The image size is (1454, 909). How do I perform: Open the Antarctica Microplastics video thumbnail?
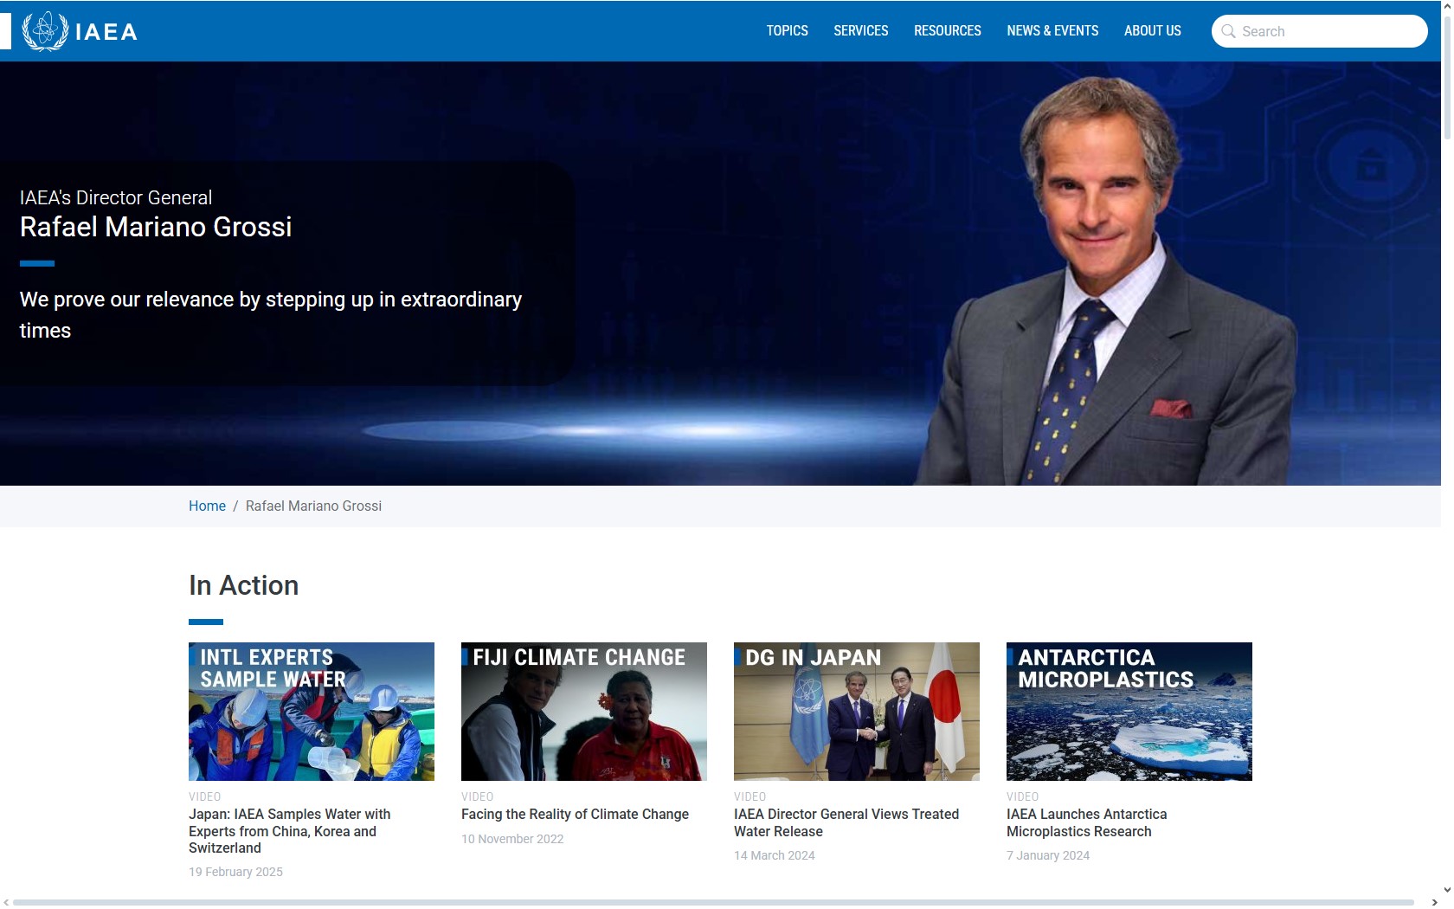click(x=1129, y=712)
